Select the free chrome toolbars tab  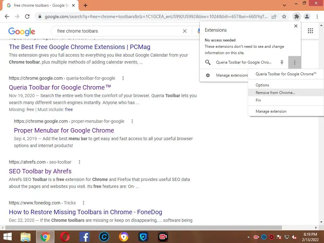click(x=40, y=6)
